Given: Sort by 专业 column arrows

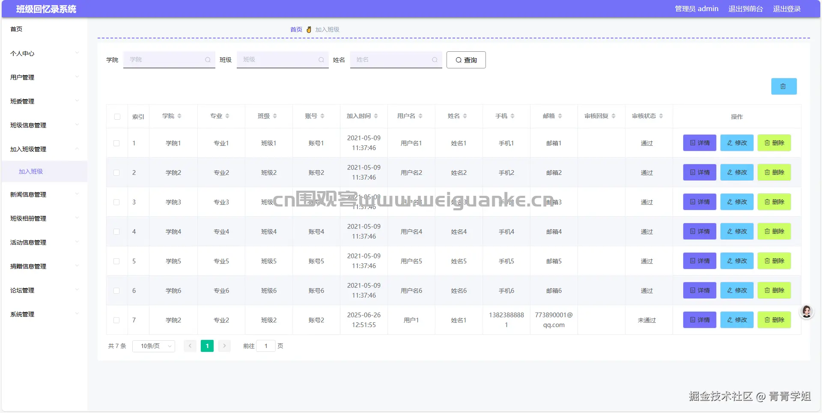Looking at the screenshot, I should (227, 116).
